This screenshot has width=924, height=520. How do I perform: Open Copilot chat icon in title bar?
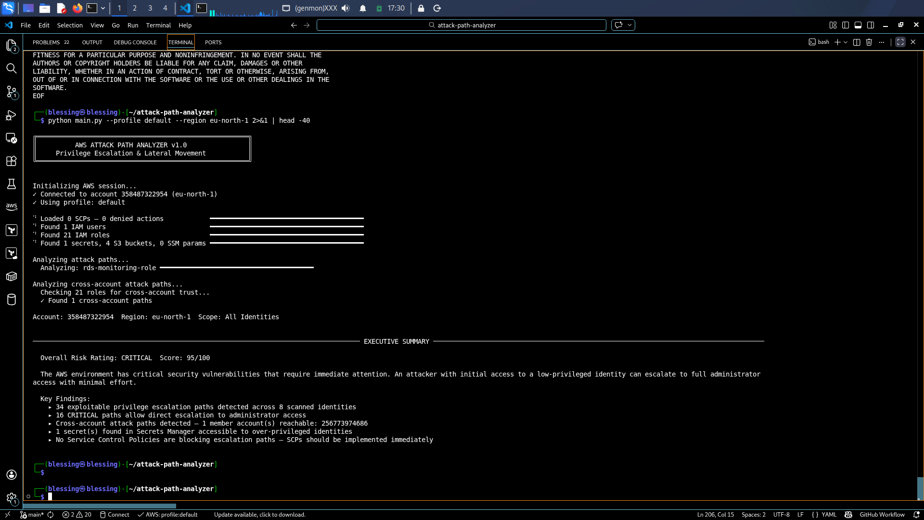619,25
